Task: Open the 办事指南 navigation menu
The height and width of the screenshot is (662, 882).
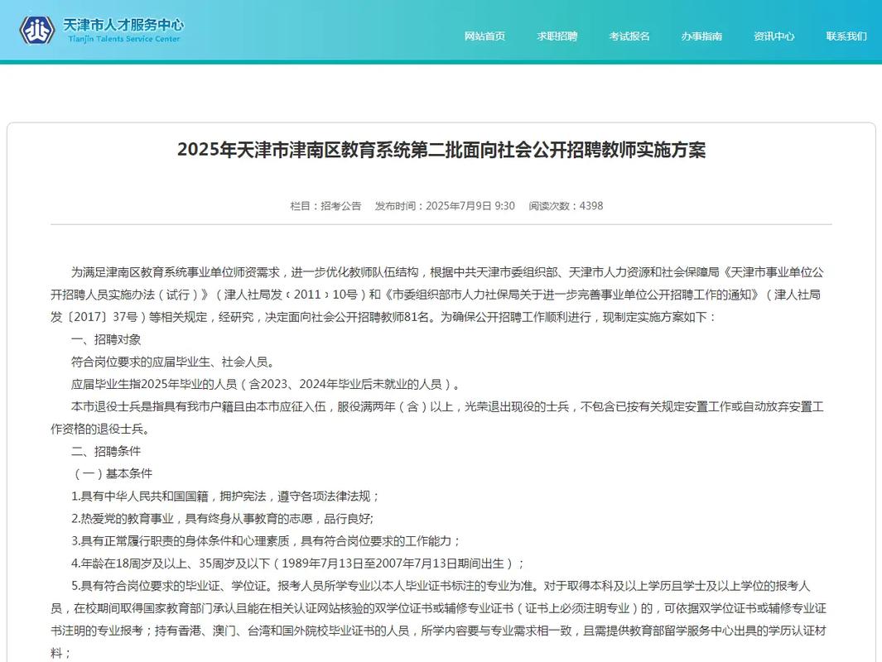Action: point(702,36)
